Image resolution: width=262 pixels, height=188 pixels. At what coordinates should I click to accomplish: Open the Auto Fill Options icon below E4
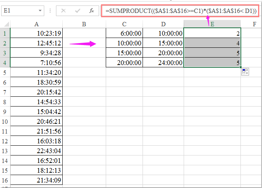pyautogui.click(x=245, y=71)
